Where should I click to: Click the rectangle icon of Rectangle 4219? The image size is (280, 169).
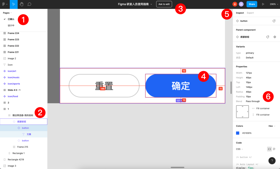5,160
